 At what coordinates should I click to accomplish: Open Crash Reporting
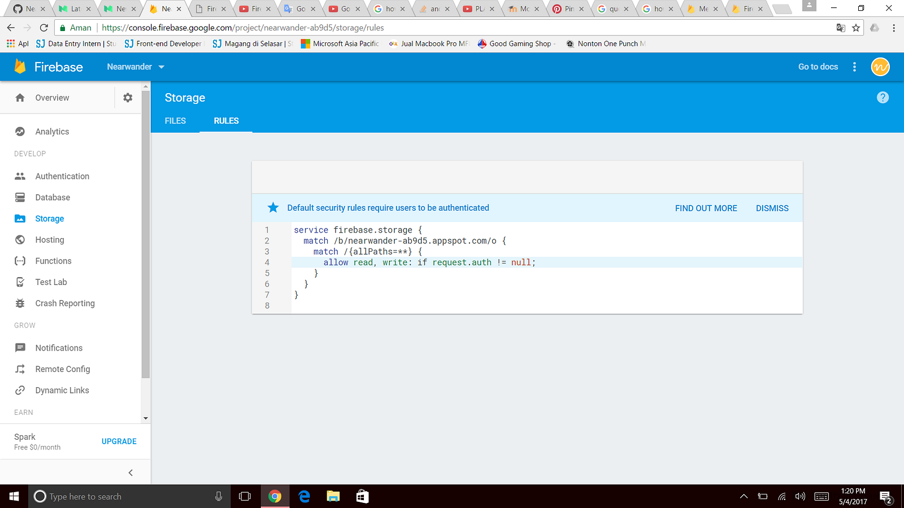click(65, 303)
